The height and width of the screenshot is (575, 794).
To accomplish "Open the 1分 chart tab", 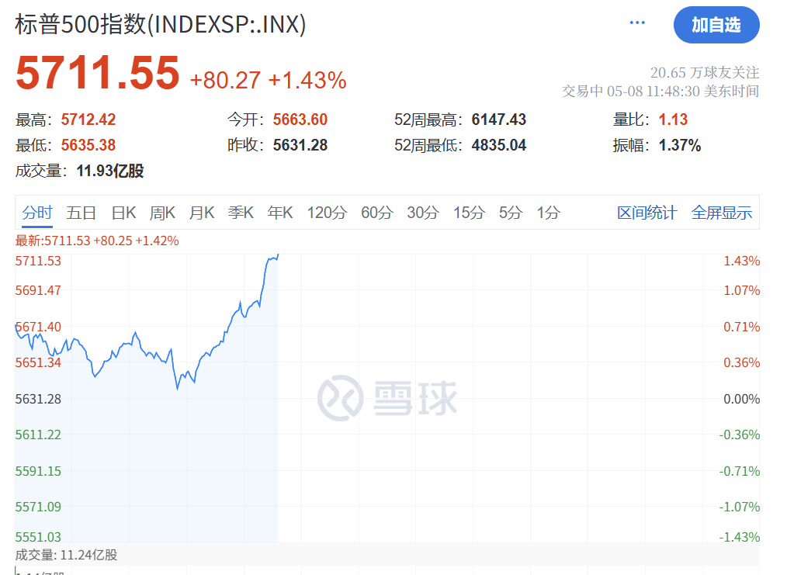I will pos(549,213).
